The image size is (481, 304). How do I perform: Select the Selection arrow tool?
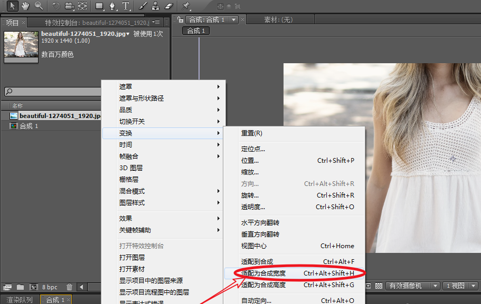(12, 6)
